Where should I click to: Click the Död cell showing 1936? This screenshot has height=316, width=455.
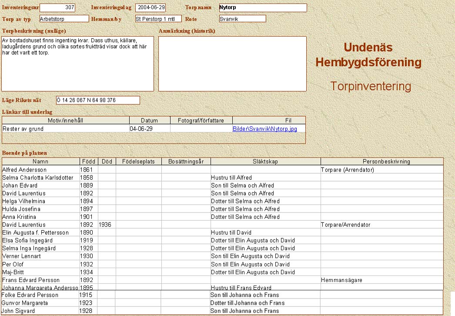[x=107, y=225]
